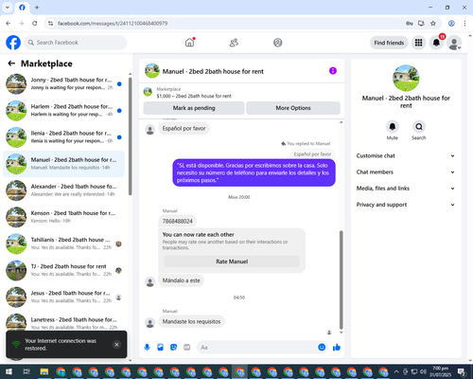Open the Menu grid icon
Image resolution: width=473 pixels, height=379 pixels.
pos(418,43)
